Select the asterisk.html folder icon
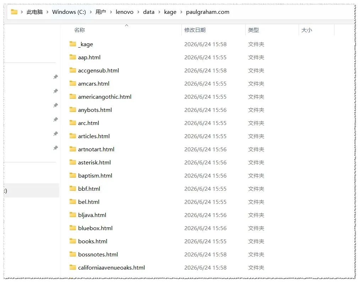Viewport: 359px width, 282px height. [73, 162]
